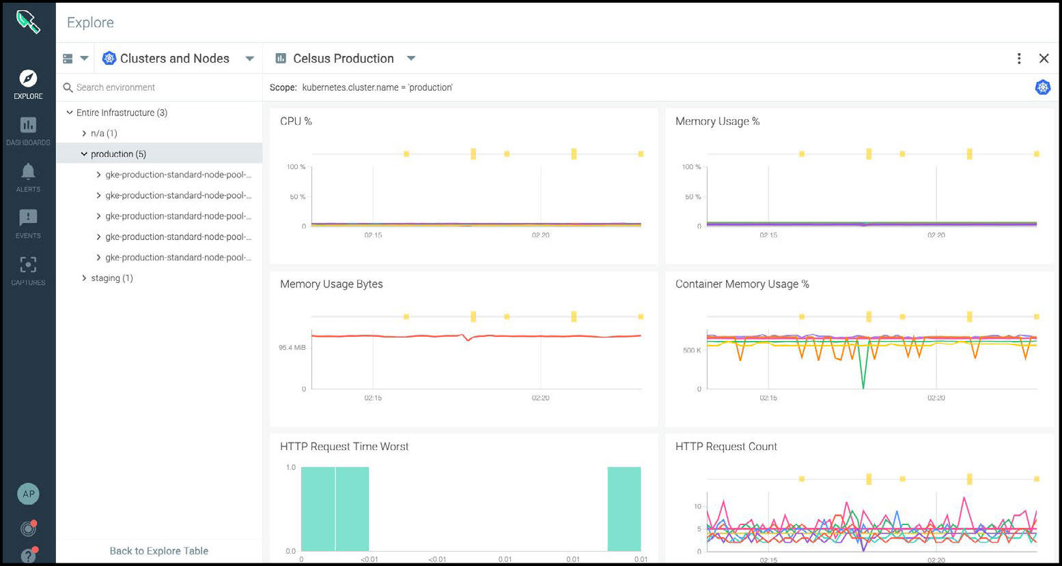Open the Clusters and Nodes grouping dropdown

pyautogui.click(x=250, y=59)
